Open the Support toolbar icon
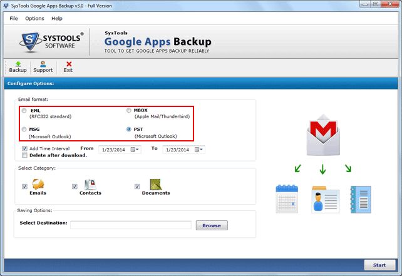Viewport: 402px width, 276px height. (x=43, y=66)
